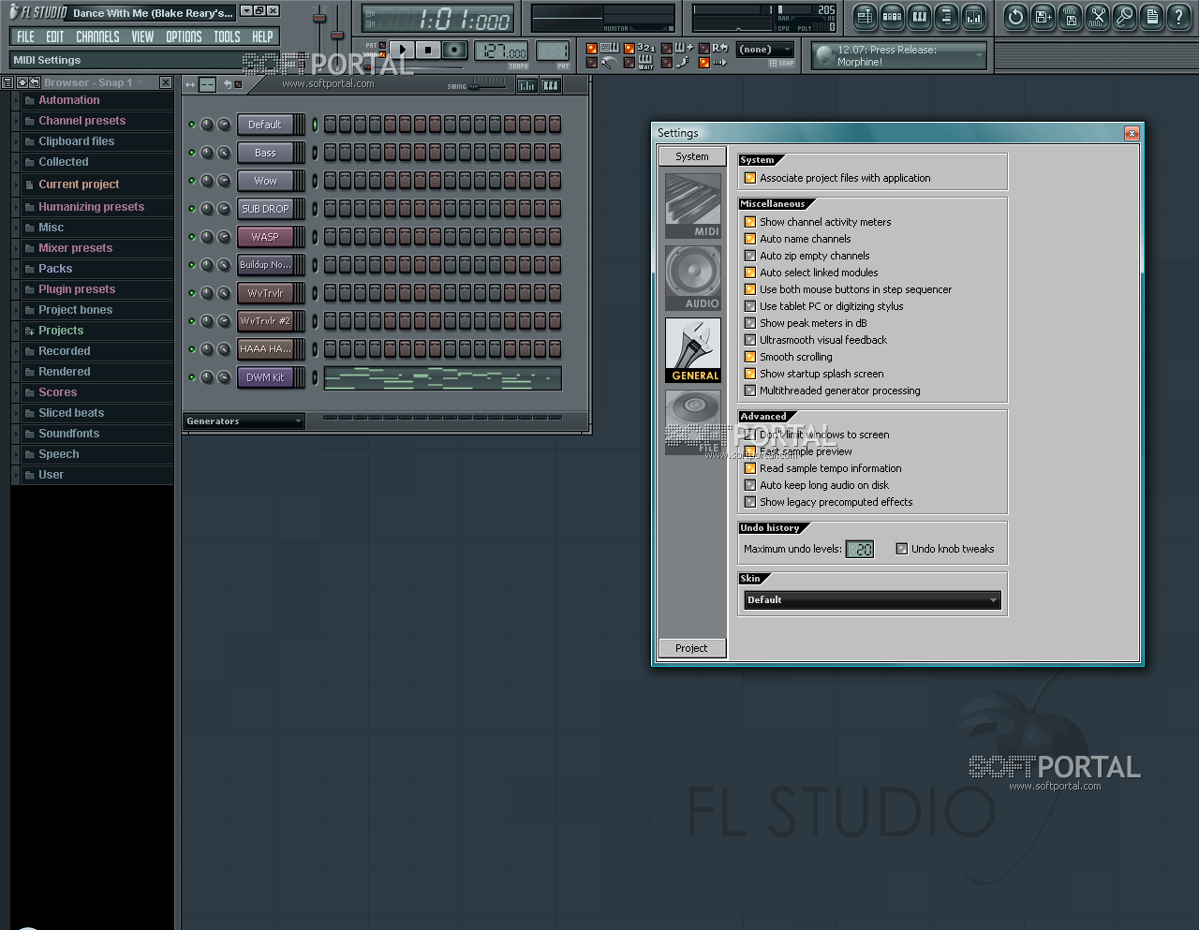The image size is (1199, 930).
Task: Expand the Channel presets folder
Action: click(92, 121)
